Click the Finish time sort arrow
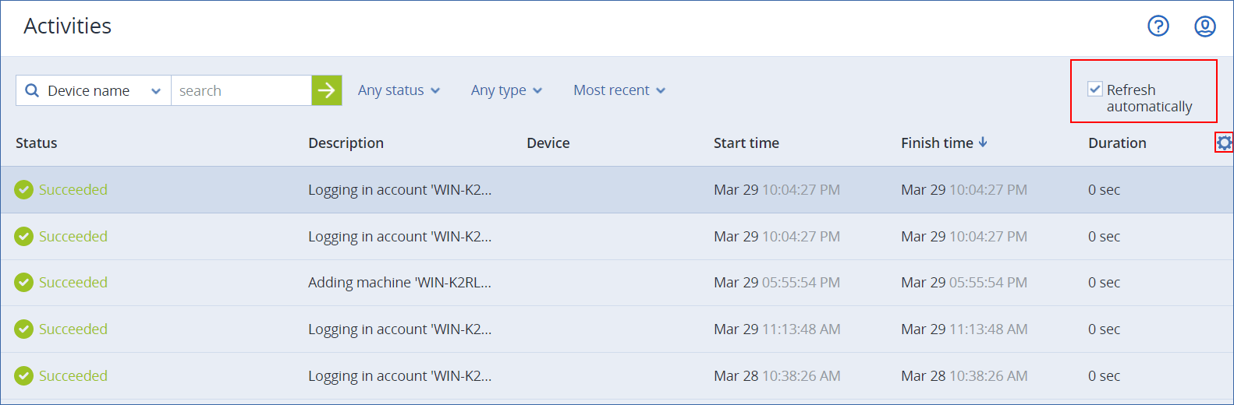 [x=983, y=142]
